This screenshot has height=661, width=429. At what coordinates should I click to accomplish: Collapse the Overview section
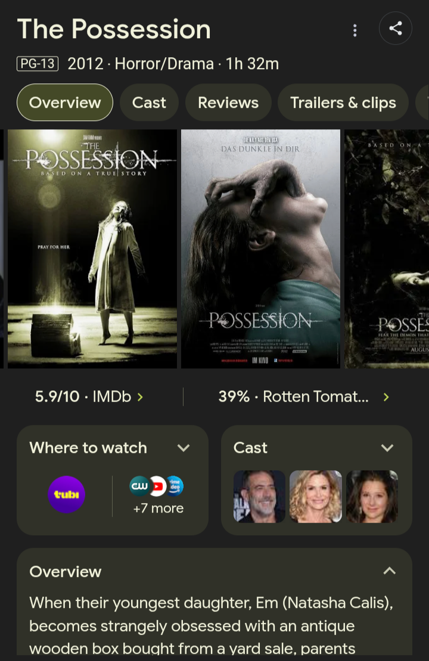pyautogui.click(x=390, y=571)
